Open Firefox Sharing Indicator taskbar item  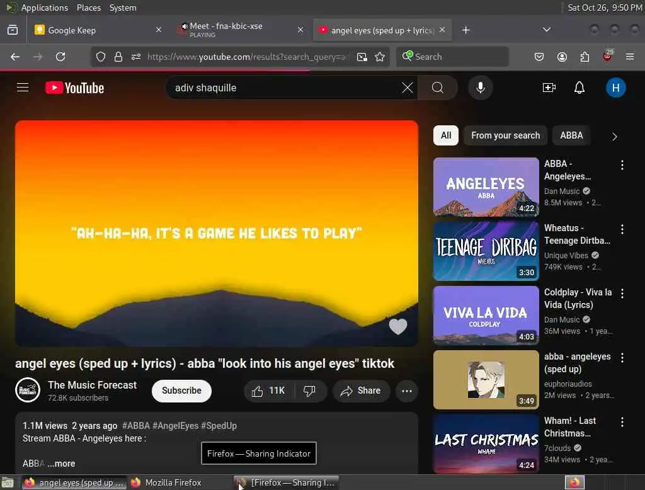(287, 482)
